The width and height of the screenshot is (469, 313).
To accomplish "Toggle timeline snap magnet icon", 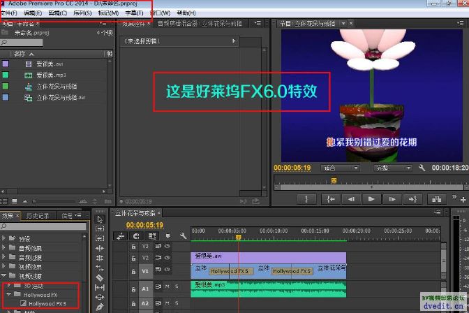I will [136, 236].
